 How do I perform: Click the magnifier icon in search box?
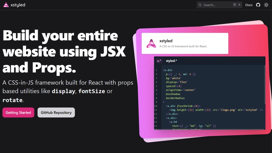pyautogui.click(x=200, y=5)
